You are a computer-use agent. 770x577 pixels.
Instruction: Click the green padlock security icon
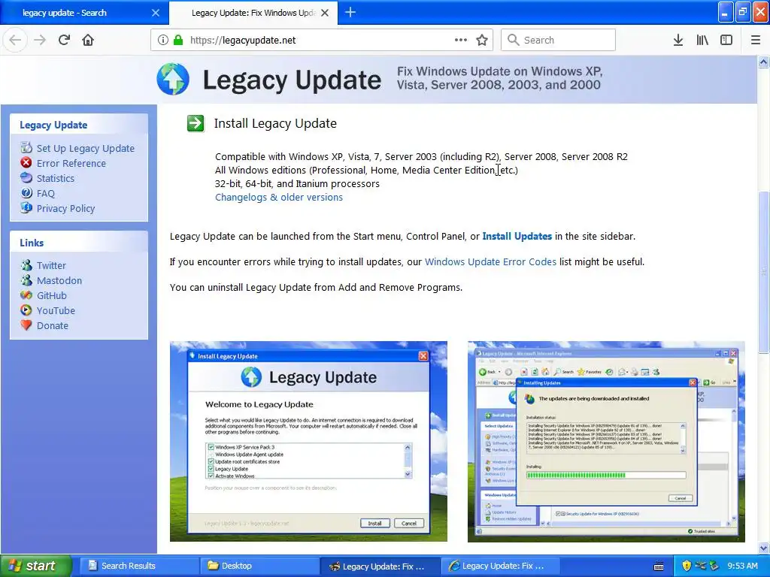coord(178,40)
